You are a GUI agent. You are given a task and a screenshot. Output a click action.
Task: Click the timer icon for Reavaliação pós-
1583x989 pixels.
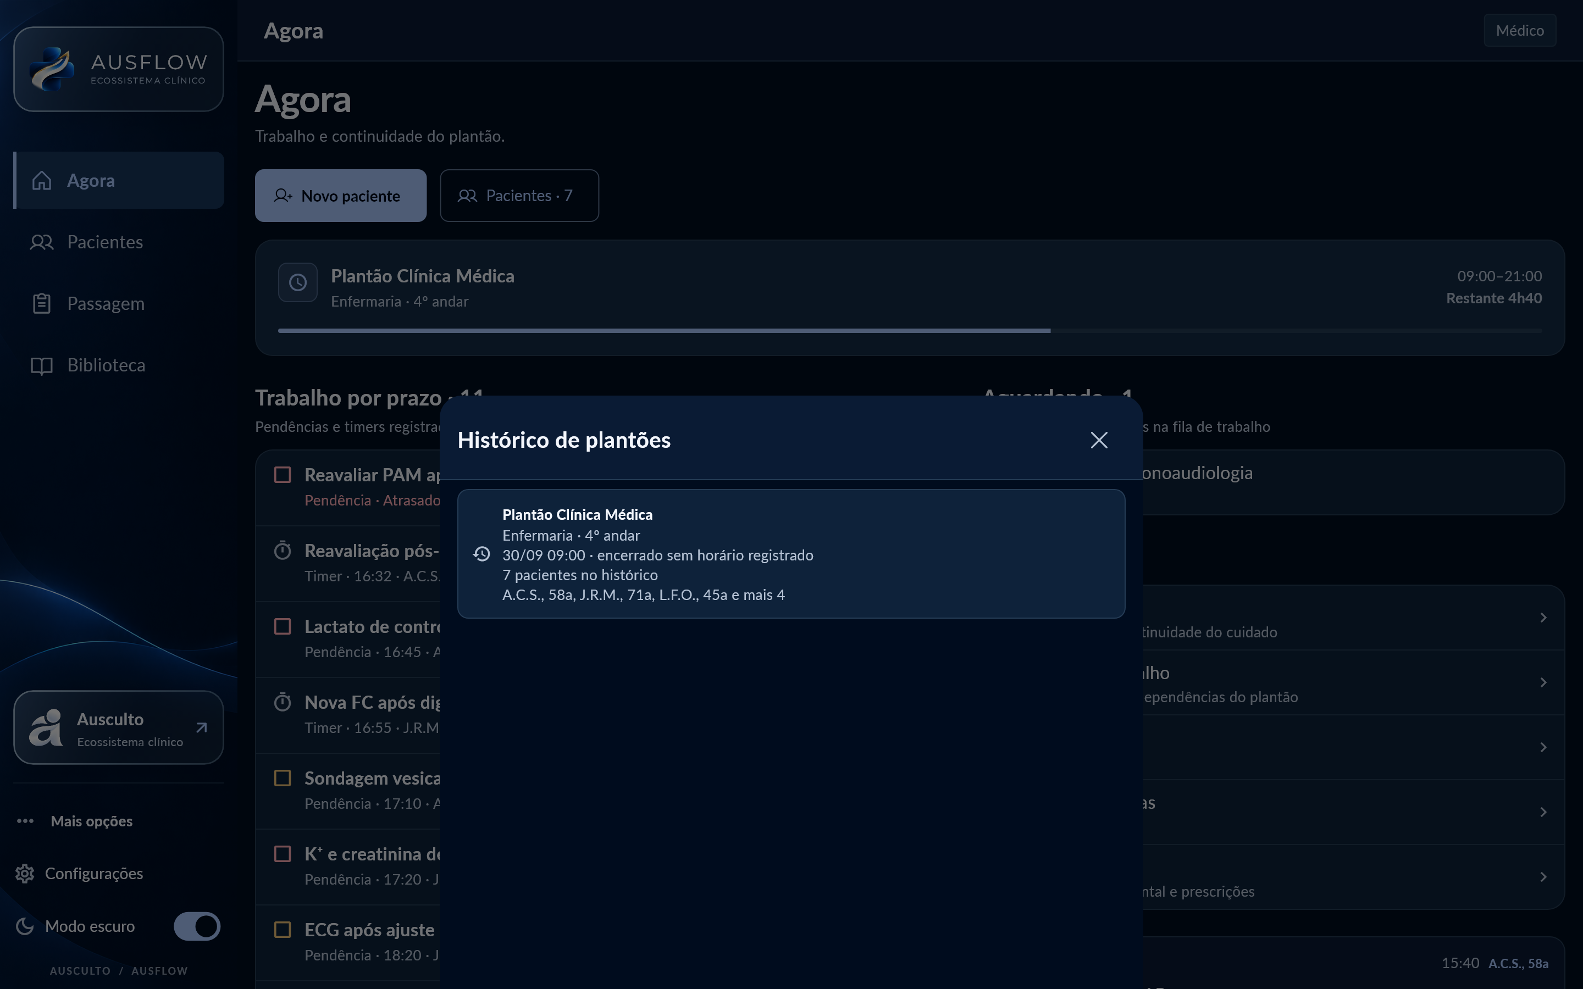[x=283, y=551]
